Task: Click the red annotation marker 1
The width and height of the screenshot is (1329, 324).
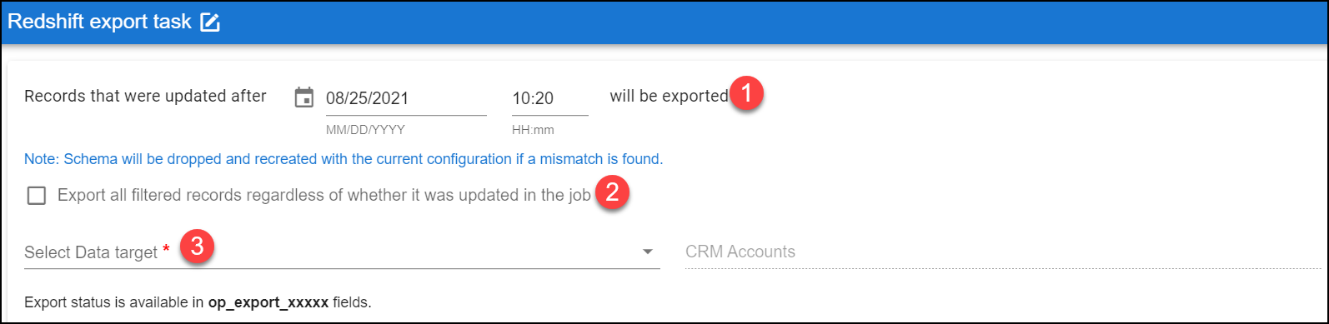Action: coord(747,94)
